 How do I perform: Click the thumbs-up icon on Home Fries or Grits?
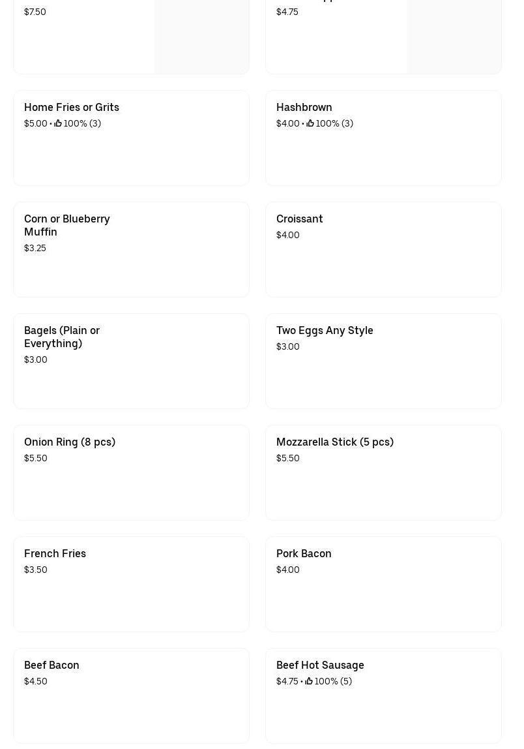tap(58, 123)
